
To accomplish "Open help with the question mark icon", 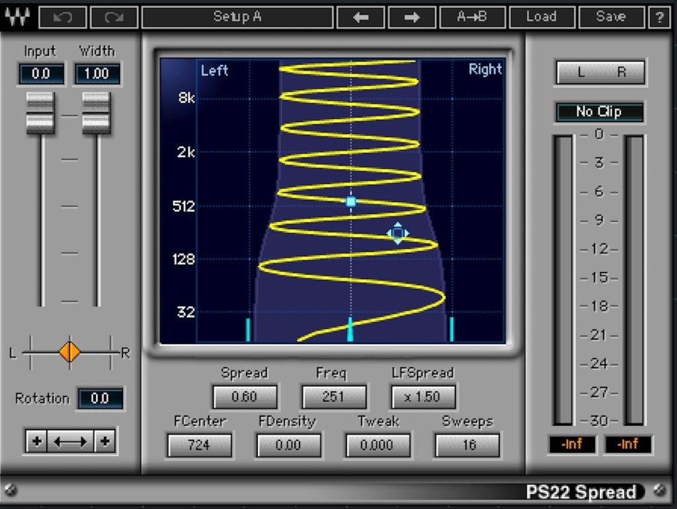I will (659, 17).
